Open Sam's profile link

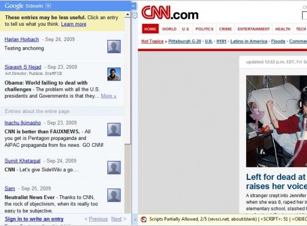point(10,189)
